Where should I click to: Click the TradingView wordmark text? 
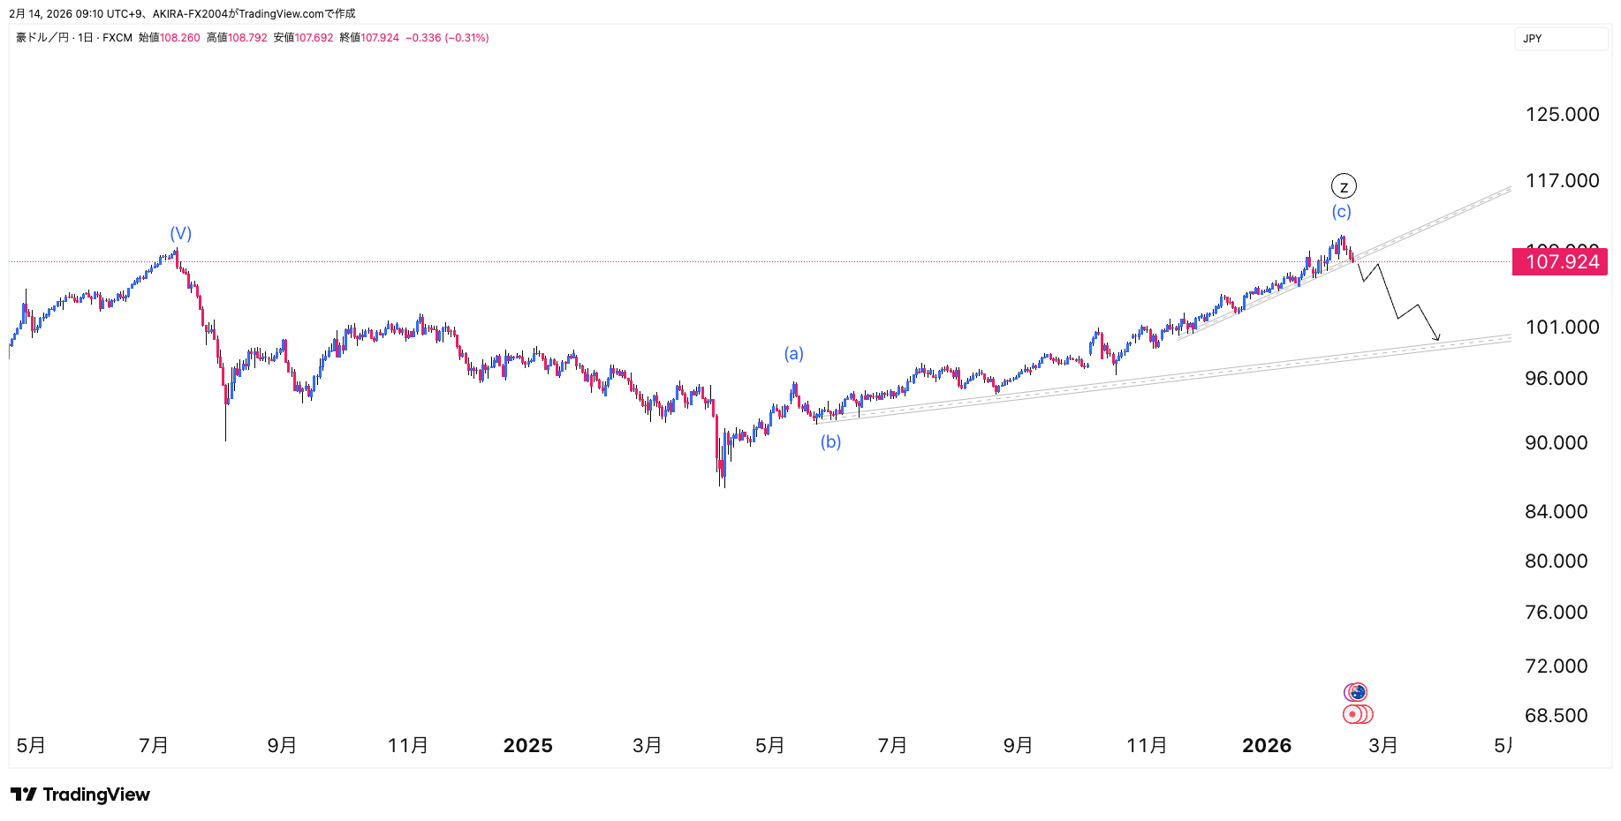click(96, 795)
